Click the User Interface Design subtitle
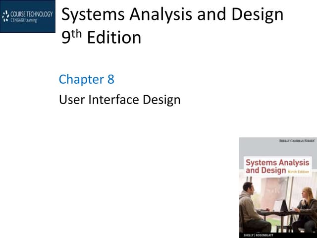 119,100
